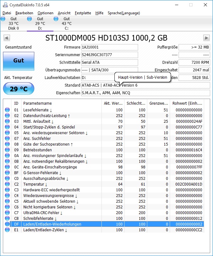Select the Wiederzuweisungsereignisse row

[104, 196]
